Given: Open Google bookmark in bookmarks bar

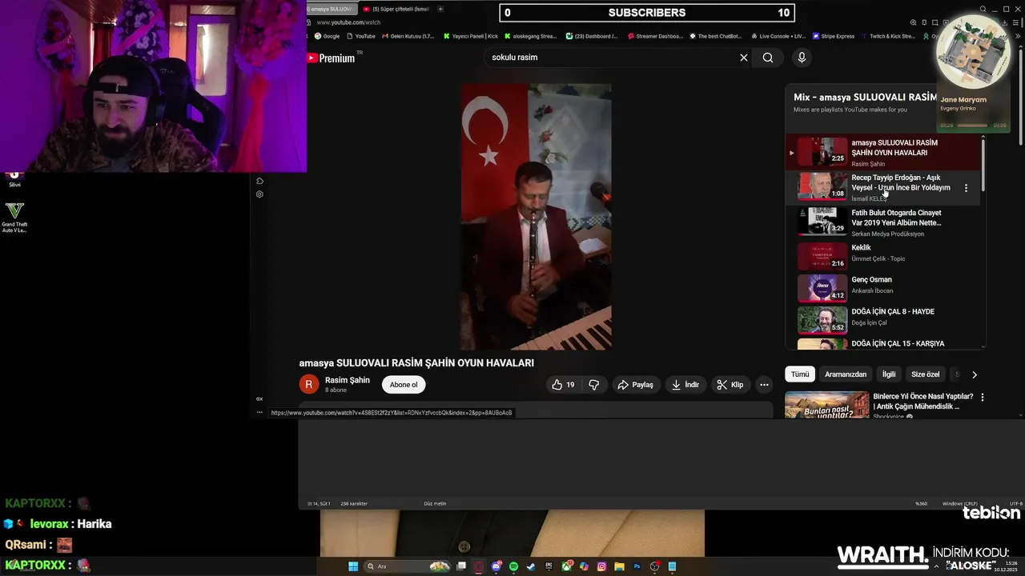Looking at the screenshot, I should tap(327, 36).
